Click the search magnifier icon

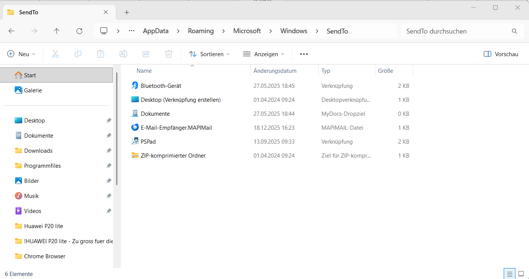514,31
